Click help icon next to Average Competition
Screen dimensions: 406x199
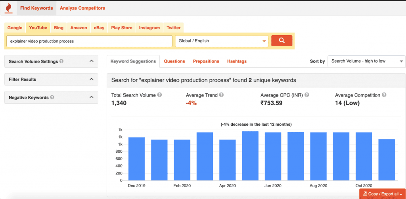(384, 95)
